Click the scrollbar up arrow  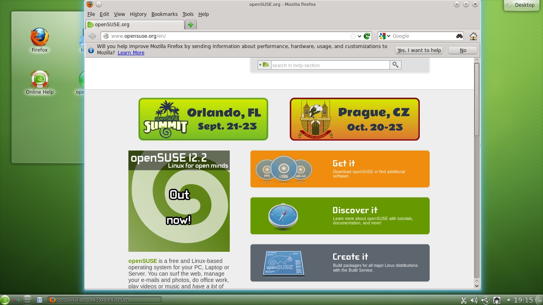[477, 60]
